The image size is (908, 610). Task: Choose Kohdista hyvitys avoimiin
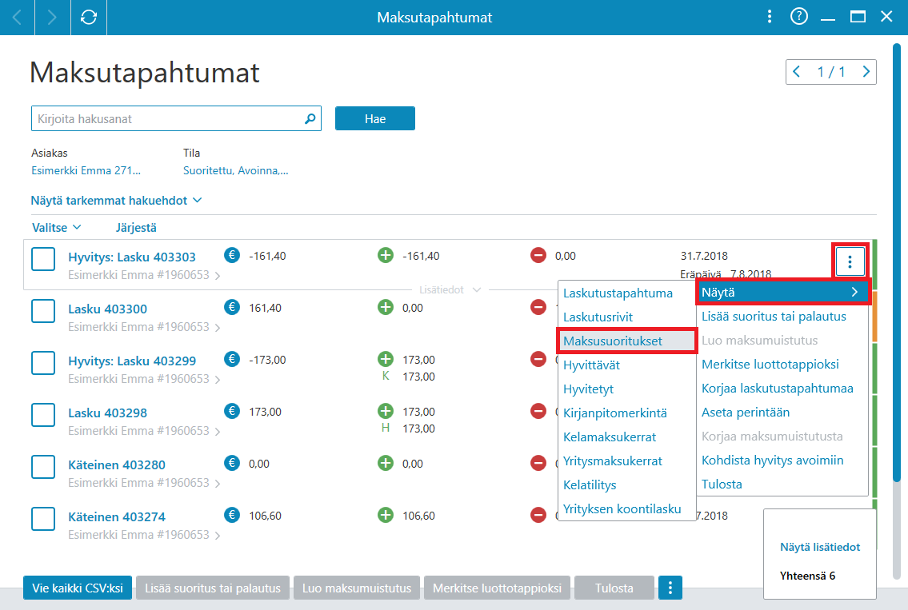(x=773, y=460)
